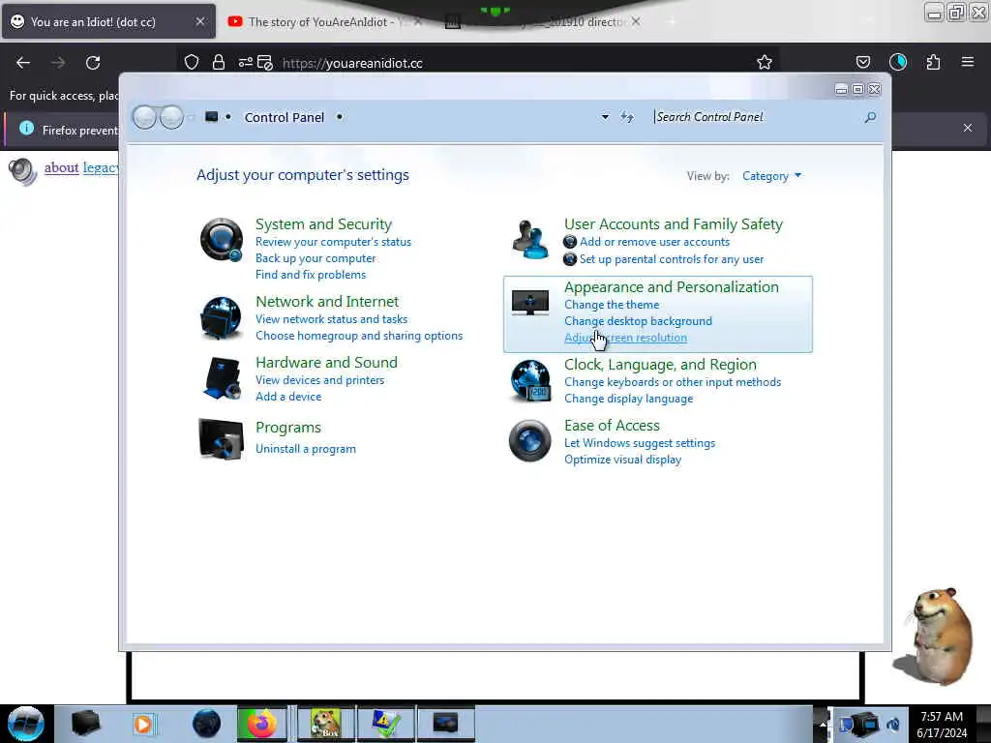The width and height of the screenshot is (991, 743).
Task: Click the search magnifier in Control Panel
Action: [x=870, y=117]
